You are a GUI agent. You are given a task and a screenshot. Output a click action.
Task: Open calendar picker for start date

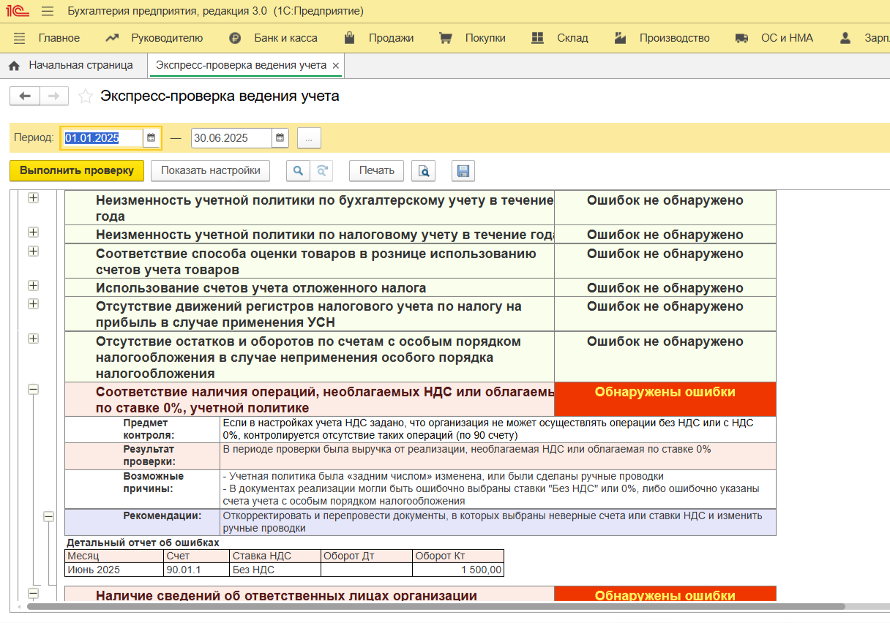tap(152, 137)
